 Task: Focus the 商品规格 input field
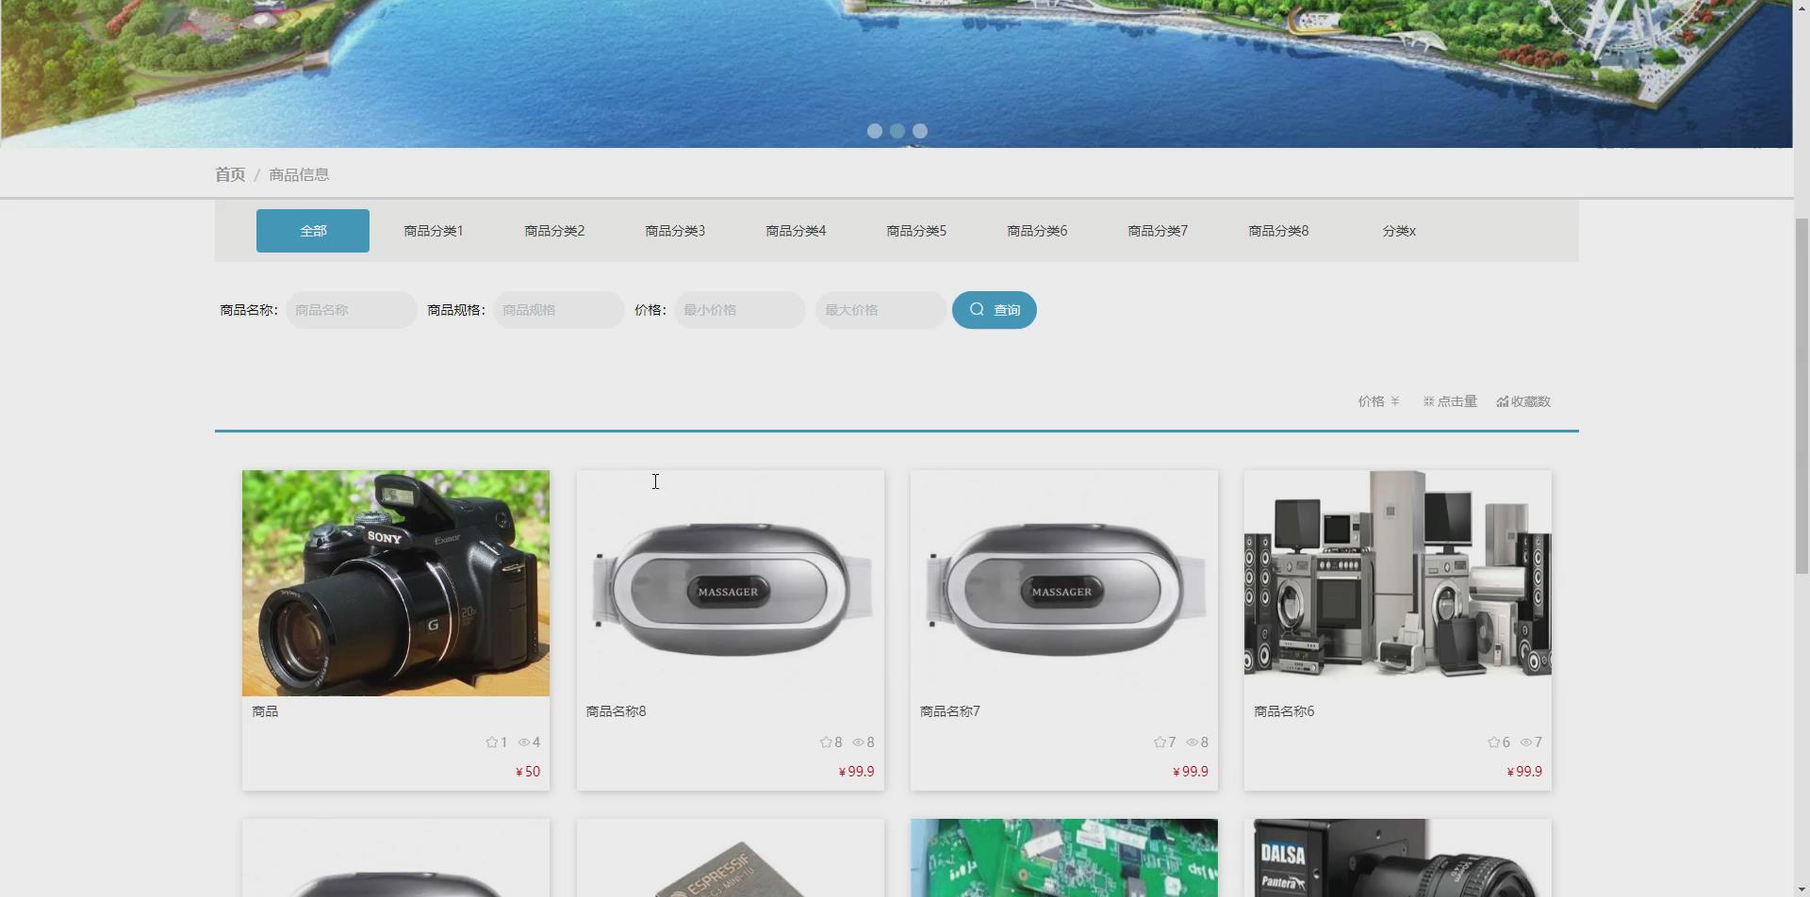pyautogui.click(x=559, y=310)
